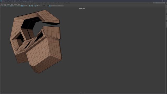The image size is (167, 94).
Task: Open the viewport Panels menu
Action: point(19,5)
